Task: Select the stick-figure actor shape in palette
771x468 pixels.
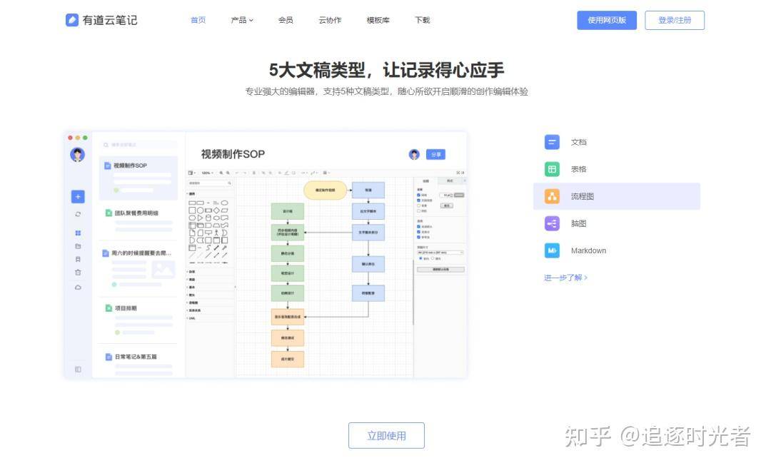Action: [216, 233]
